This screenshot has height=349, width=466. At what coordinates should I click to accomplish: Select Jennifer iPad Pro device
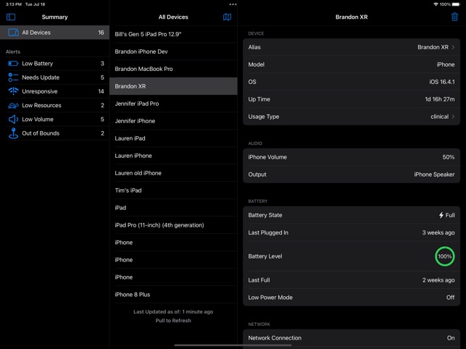click(173, 104)
